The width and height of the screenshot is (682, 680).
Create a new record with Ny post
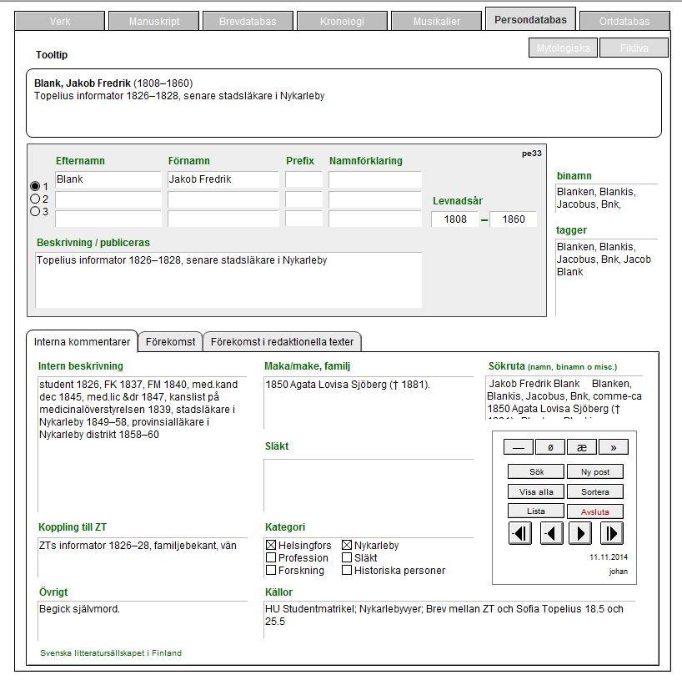[x=595, y=472]
